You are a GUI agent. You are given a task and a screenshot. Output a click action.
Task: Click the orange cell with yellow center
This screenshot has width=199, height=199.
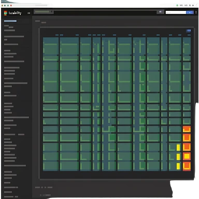187,157
